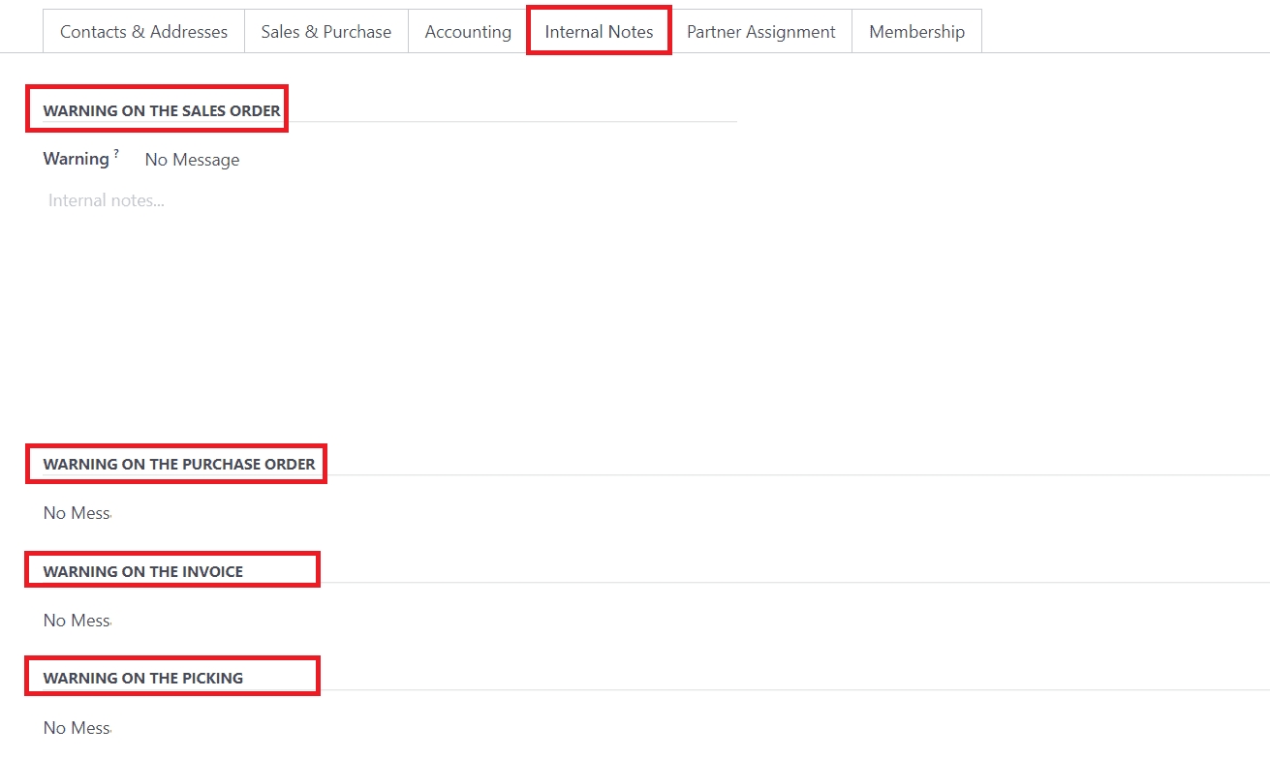Switch to the Membership tab
1270x759 pixels.
pos(916,32)
